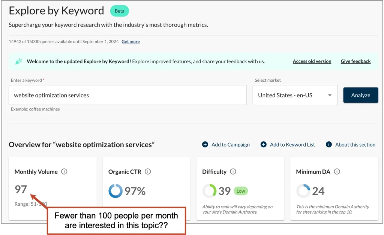This screenshot has width=384, height=235.
Task: Open the Give feedback link
Action: click(x=355, y=61)
